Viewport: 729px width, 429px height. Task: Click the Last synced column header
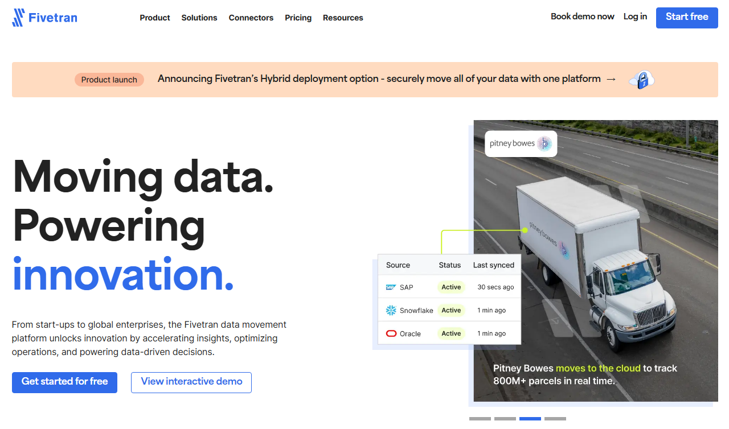pyautogui.click(x=494, y=265)
